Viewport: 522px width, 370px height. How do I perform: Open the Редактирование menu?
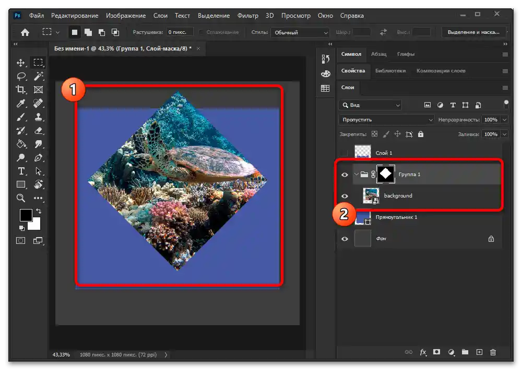pos(75,16)
